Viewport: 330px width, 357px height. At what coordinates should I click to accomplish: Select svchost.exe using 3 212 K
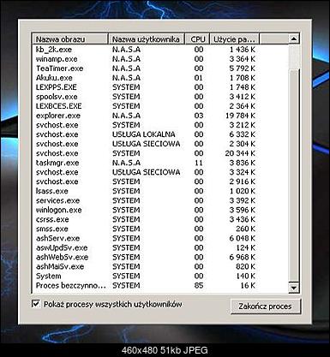click(146, 125)
